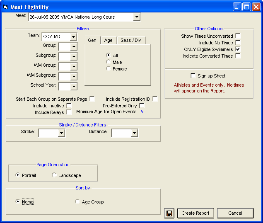Open the Meet dropdown list
Image resolution: width=263 pixels, height=223 pixels.
click(137, 17)
